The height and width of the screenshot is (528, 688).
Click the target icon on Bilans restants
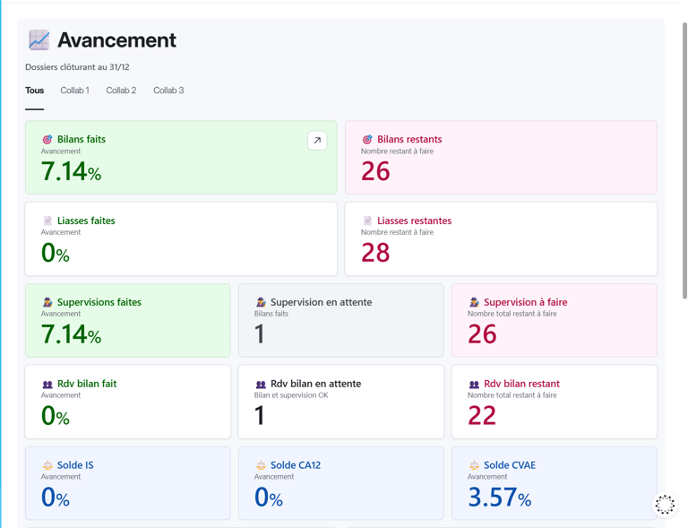click(367, 140)
